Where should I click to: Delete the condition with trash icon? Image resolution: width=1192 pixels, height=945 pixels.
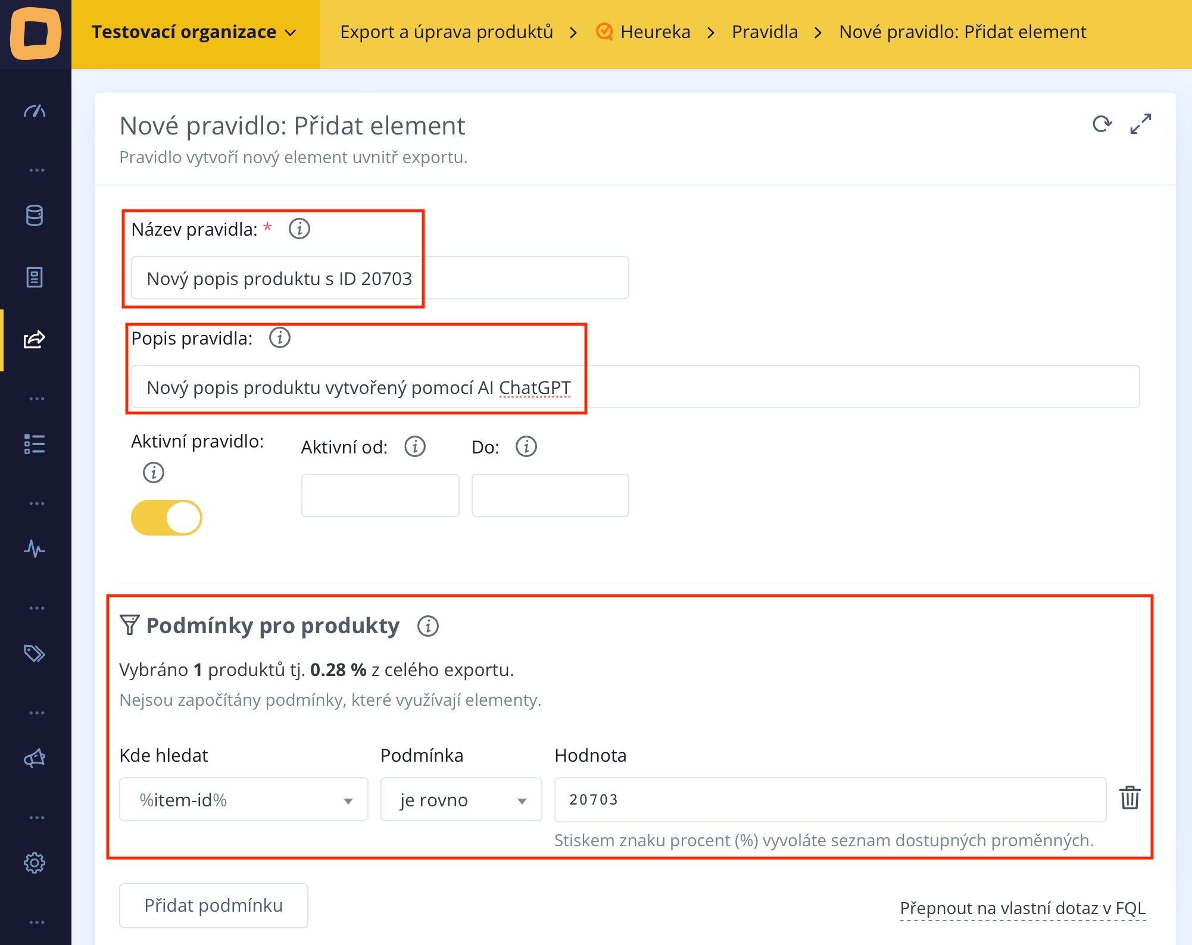(x=1129, y=798)
